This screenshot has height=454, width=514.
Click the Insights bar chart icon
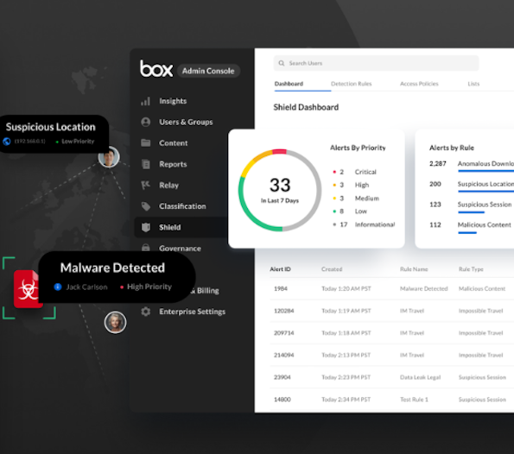tap(145, 101)
